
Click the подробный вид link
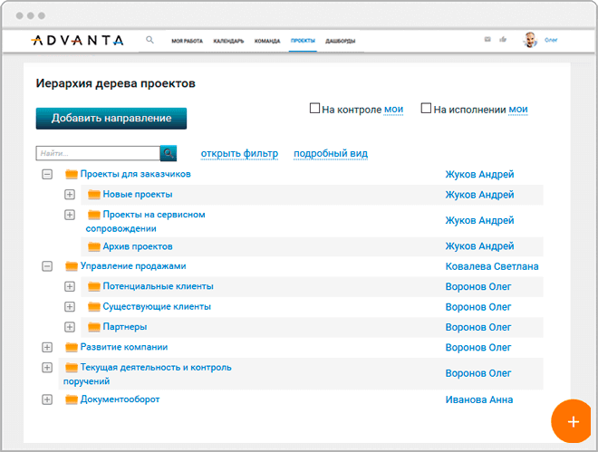[x=330, y=153]
